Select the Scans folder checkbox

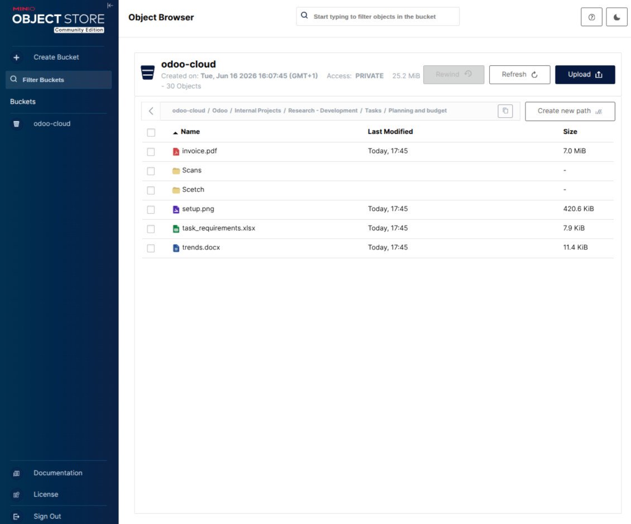151,171
